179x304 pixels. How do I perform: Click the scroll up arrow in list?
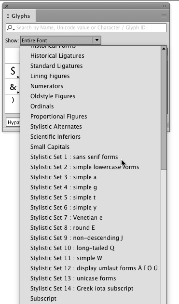[x=164, y=49]
